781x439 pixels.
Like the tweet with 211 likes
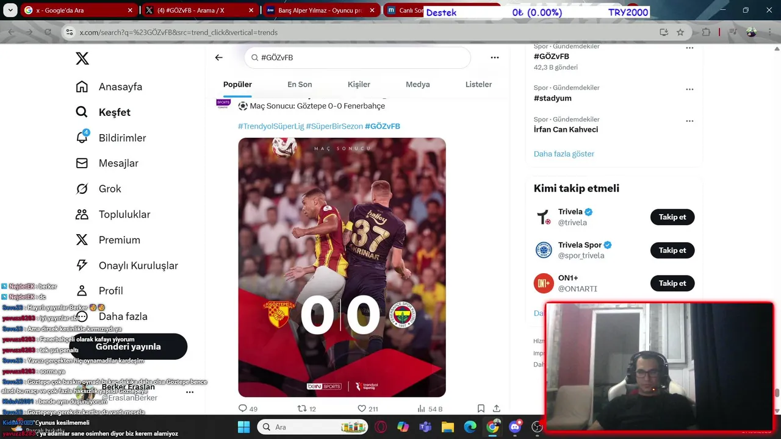368,409
